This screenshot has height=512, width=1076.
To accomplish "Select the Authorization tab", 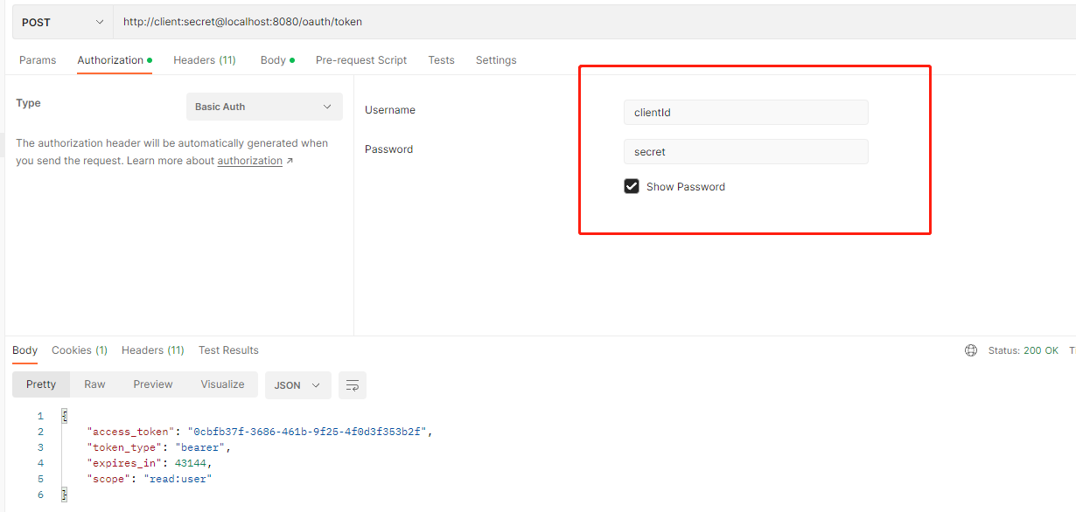I will click(115, 60).
